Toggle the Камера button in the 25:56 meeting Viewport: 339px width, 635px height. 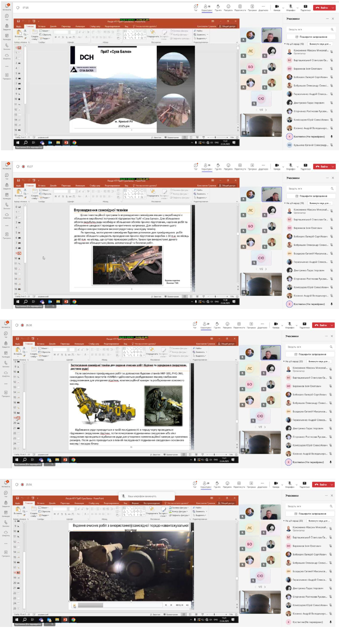point(276,484)
